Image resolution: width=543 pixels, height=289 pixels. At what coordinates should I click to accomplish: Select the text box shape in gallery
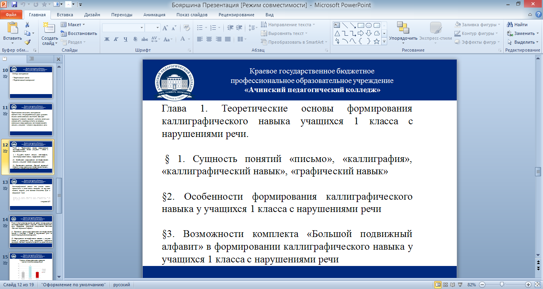click(337, 25)
